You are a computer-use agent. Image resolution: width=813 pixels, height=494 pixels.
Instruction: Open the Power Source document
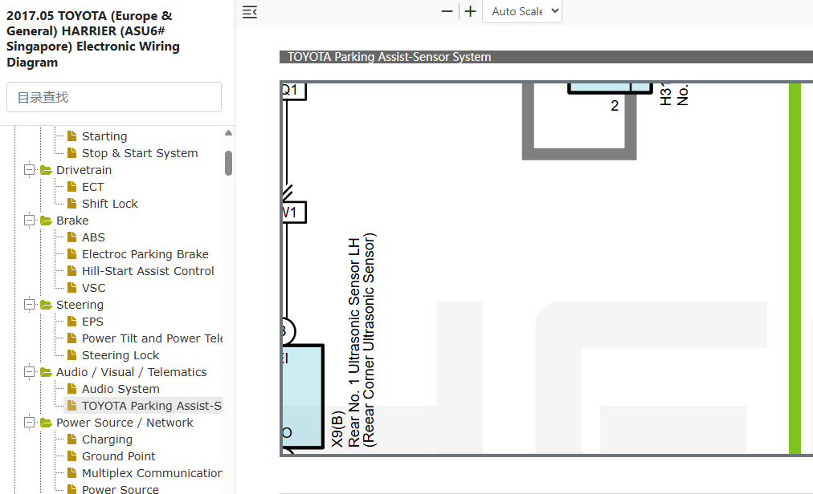(121, 489)
